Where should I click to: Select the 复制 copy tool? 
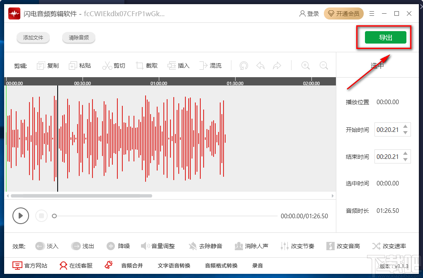coord(47,65)
